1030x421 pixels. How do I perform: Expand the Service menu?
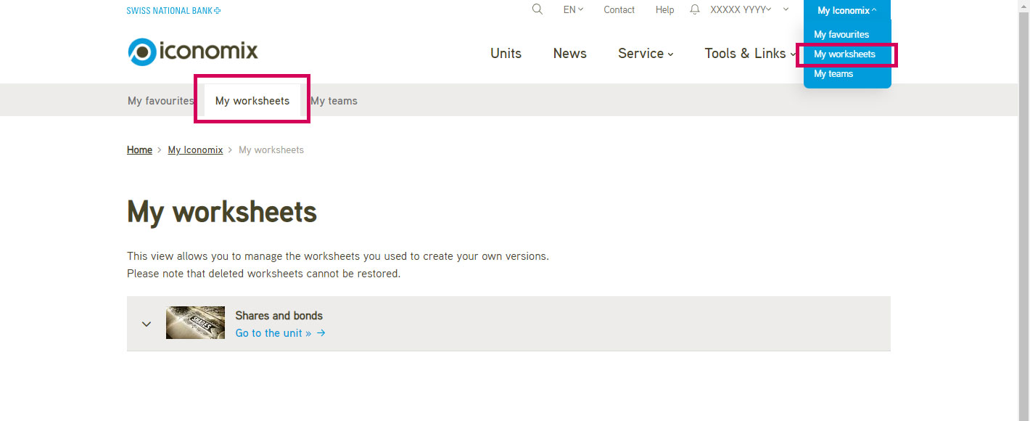point(646,54)
